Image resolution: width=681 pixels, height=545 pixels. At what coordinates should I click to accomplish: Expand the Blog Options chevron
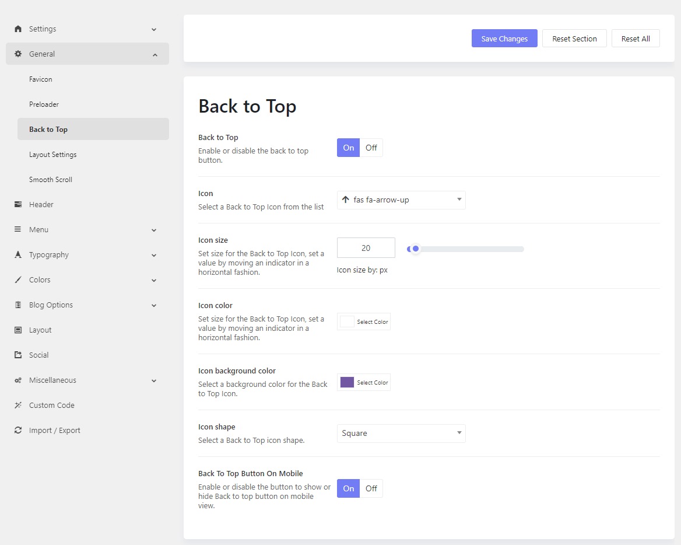click(154, 306)
